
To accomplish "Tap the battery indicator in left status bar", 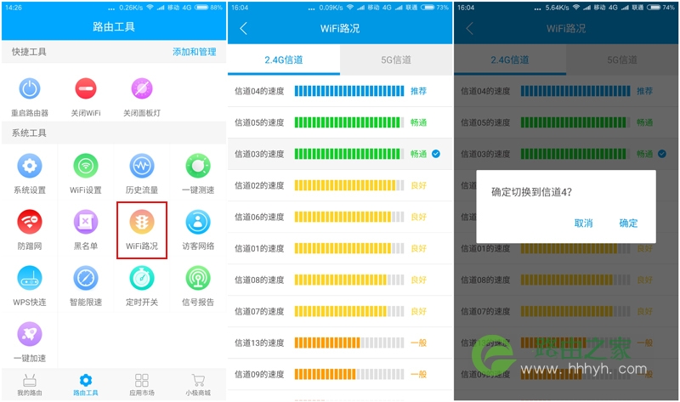I will point(202,8).
